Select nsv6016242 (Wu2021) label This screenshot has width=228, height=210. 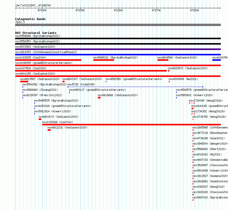coord(207,154)
